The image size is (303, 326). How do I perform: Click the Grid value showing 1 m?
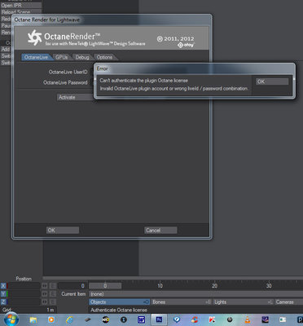(50, 310)
